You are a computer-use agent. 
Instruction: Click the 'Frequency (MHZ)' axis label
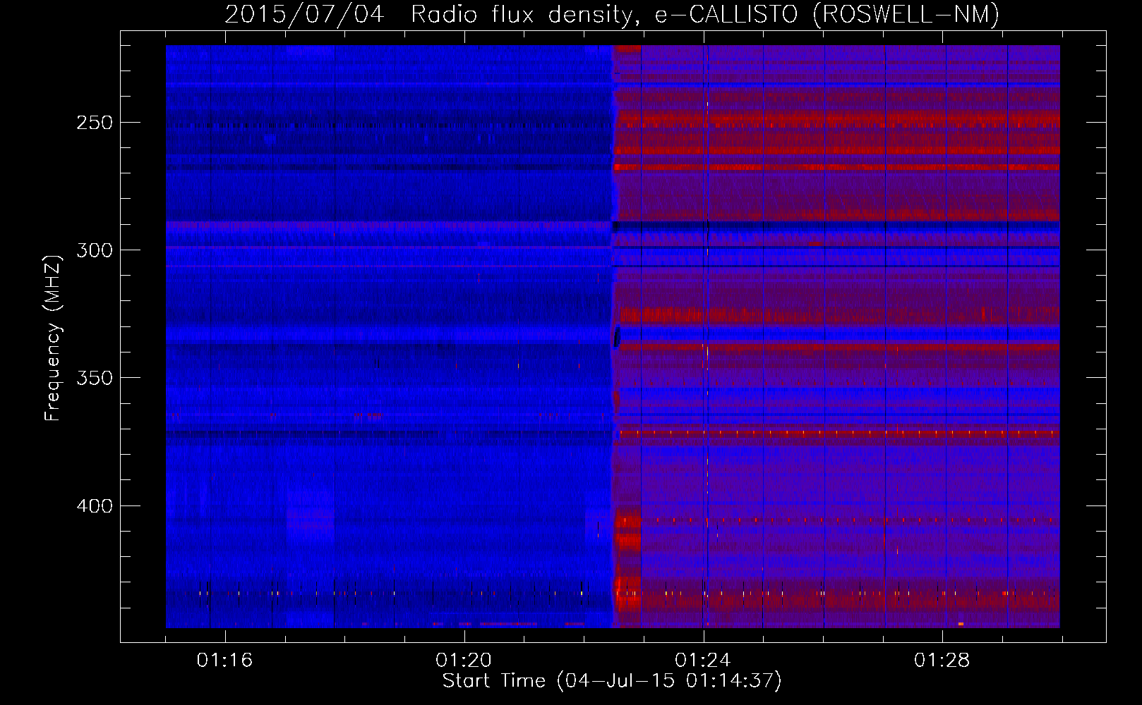(53, 338)
